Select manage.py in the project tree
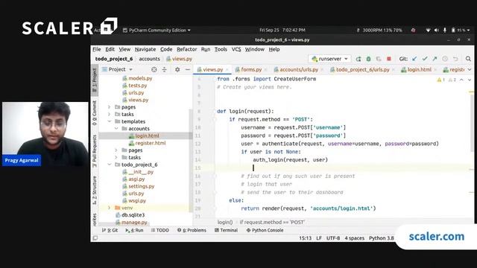477x268 pixels. [x=134, y=223]
